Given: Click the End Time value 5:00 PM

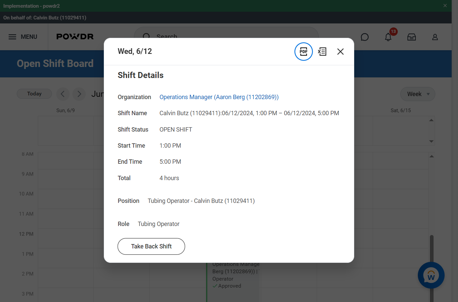Looking at the screenshot, I should 170,162.
